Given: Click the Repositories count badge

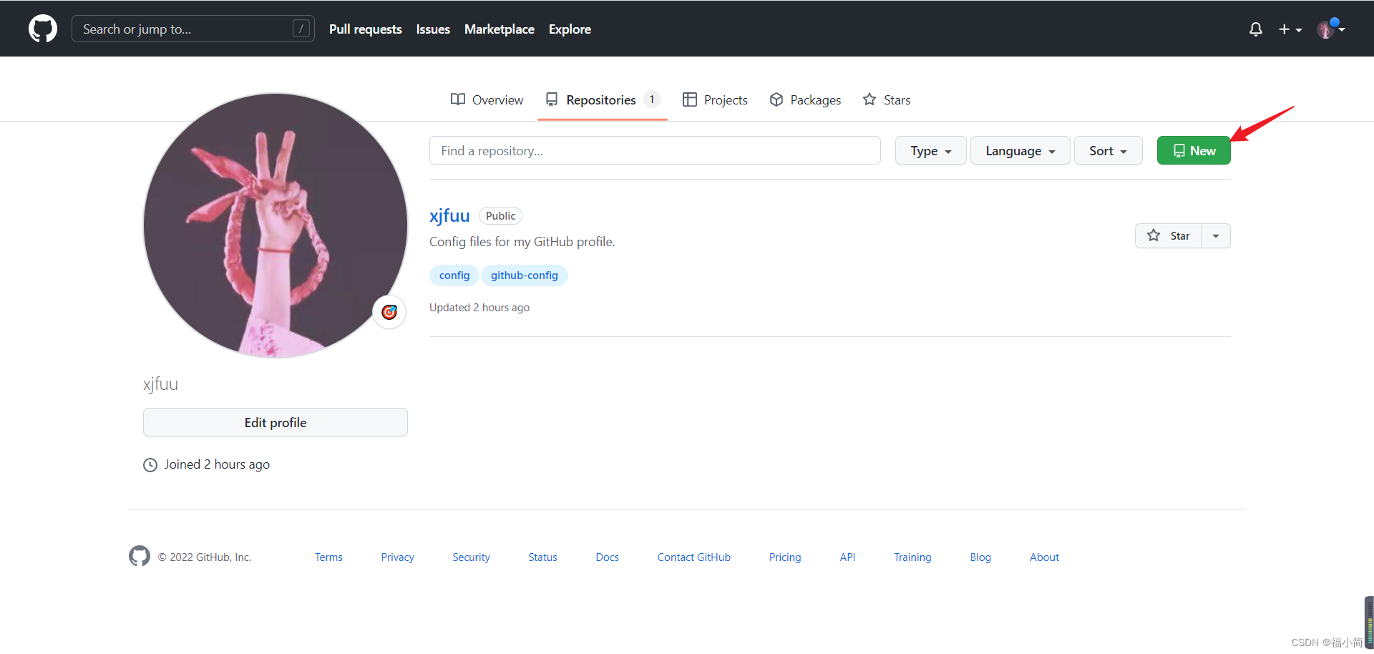Looking at the screenshot, I should click(x=651, y=99).
